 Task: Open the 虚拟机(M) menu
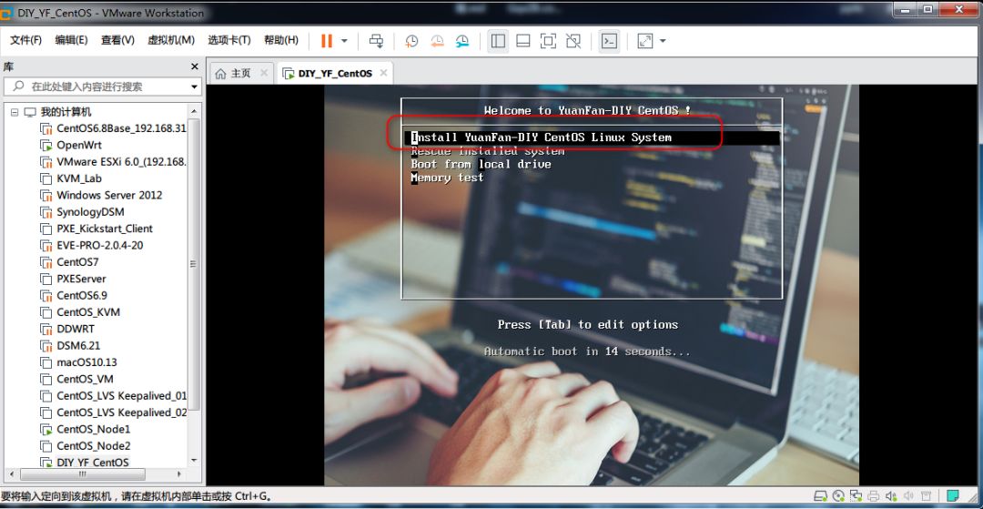click(x=171, y=40)
